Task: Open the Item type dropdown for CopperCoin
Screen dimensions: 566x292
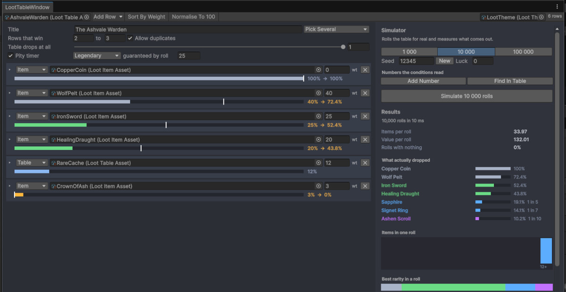Action: [x=32, y=70]
